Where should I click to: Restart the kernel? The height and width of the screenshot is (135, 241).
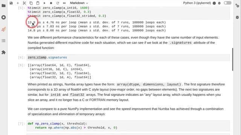coord(58,3)
